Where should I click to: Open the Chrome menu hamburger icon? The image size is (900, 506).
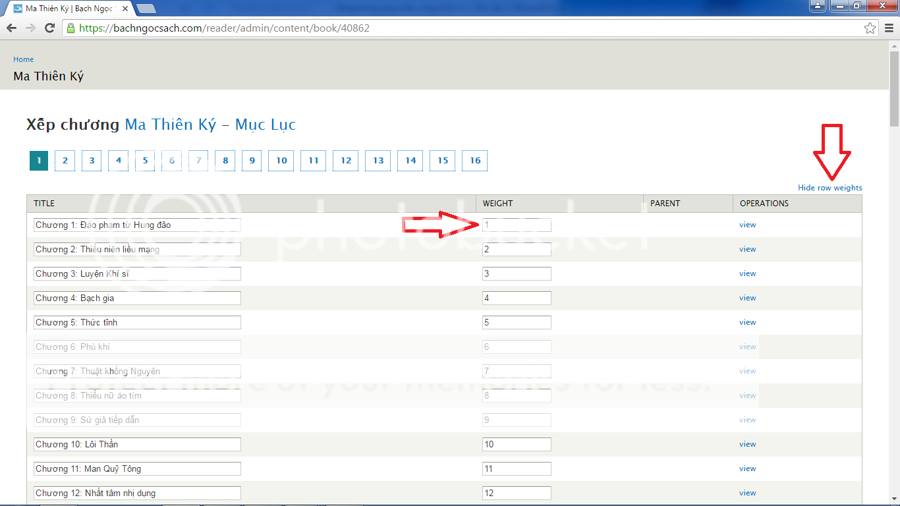pyautogui.click(x=889, y=28)
